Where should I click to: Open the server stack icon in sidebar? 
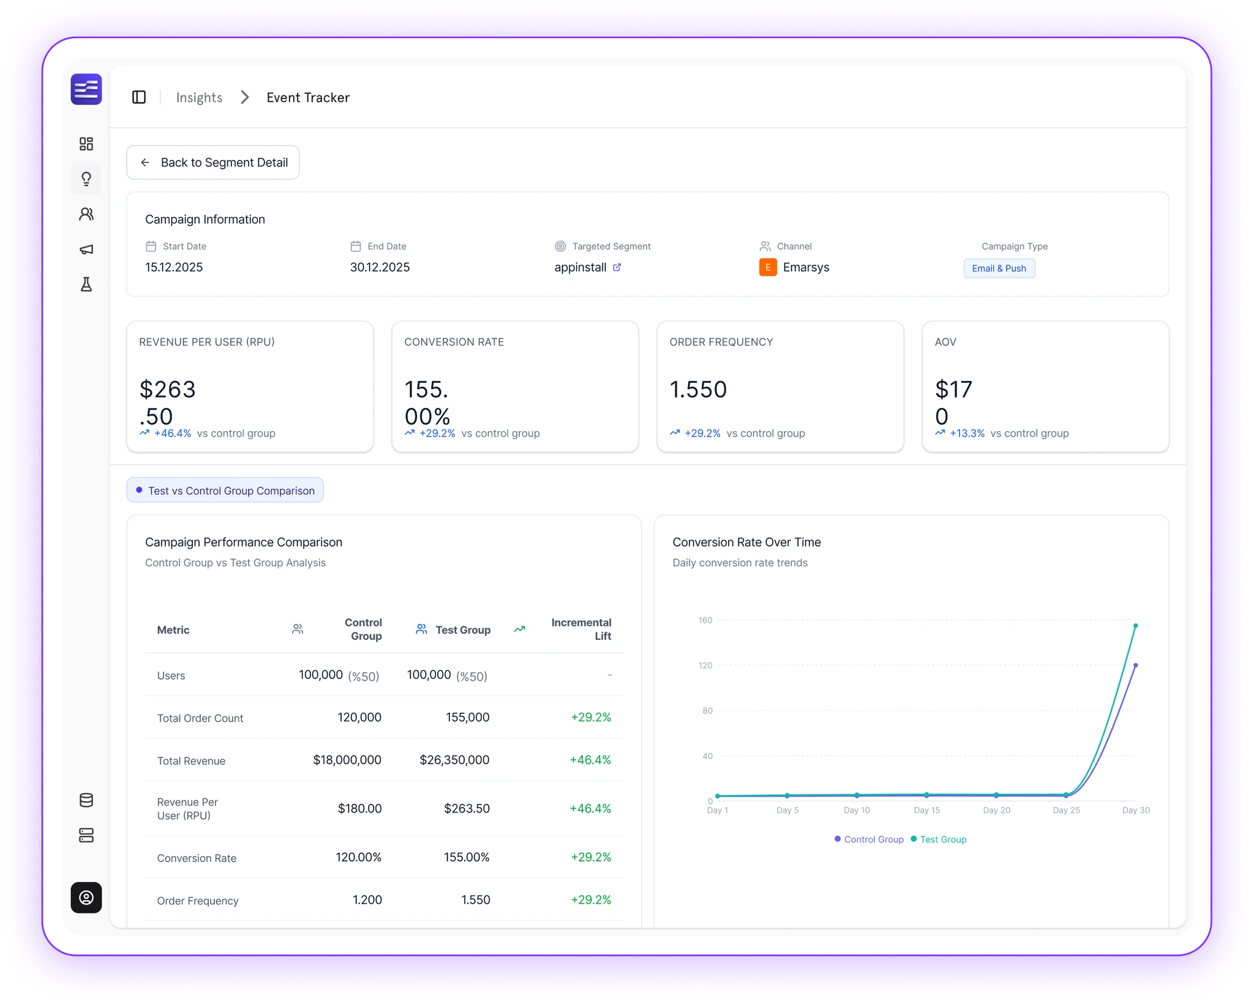click(x=86, y=835)
